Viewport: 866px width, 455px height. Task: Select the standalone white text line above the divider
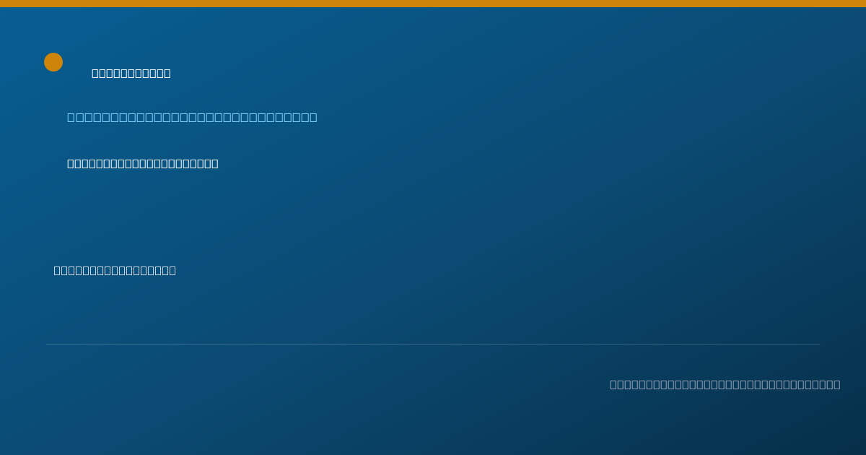(x=115, y=270)
